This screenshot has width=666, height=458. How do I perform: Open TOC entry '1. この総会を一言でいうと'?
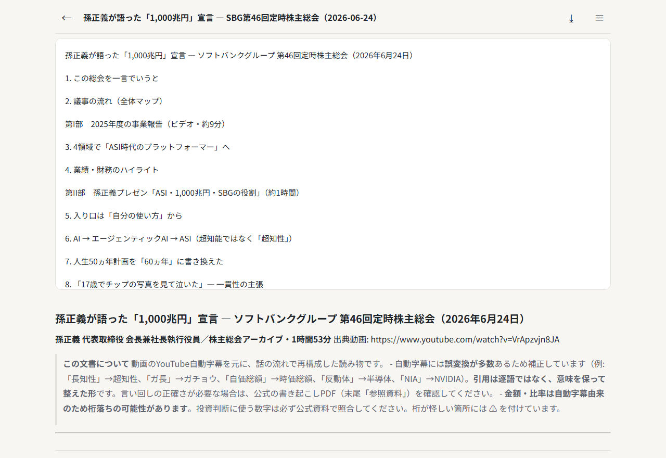(x=112, y=78)
